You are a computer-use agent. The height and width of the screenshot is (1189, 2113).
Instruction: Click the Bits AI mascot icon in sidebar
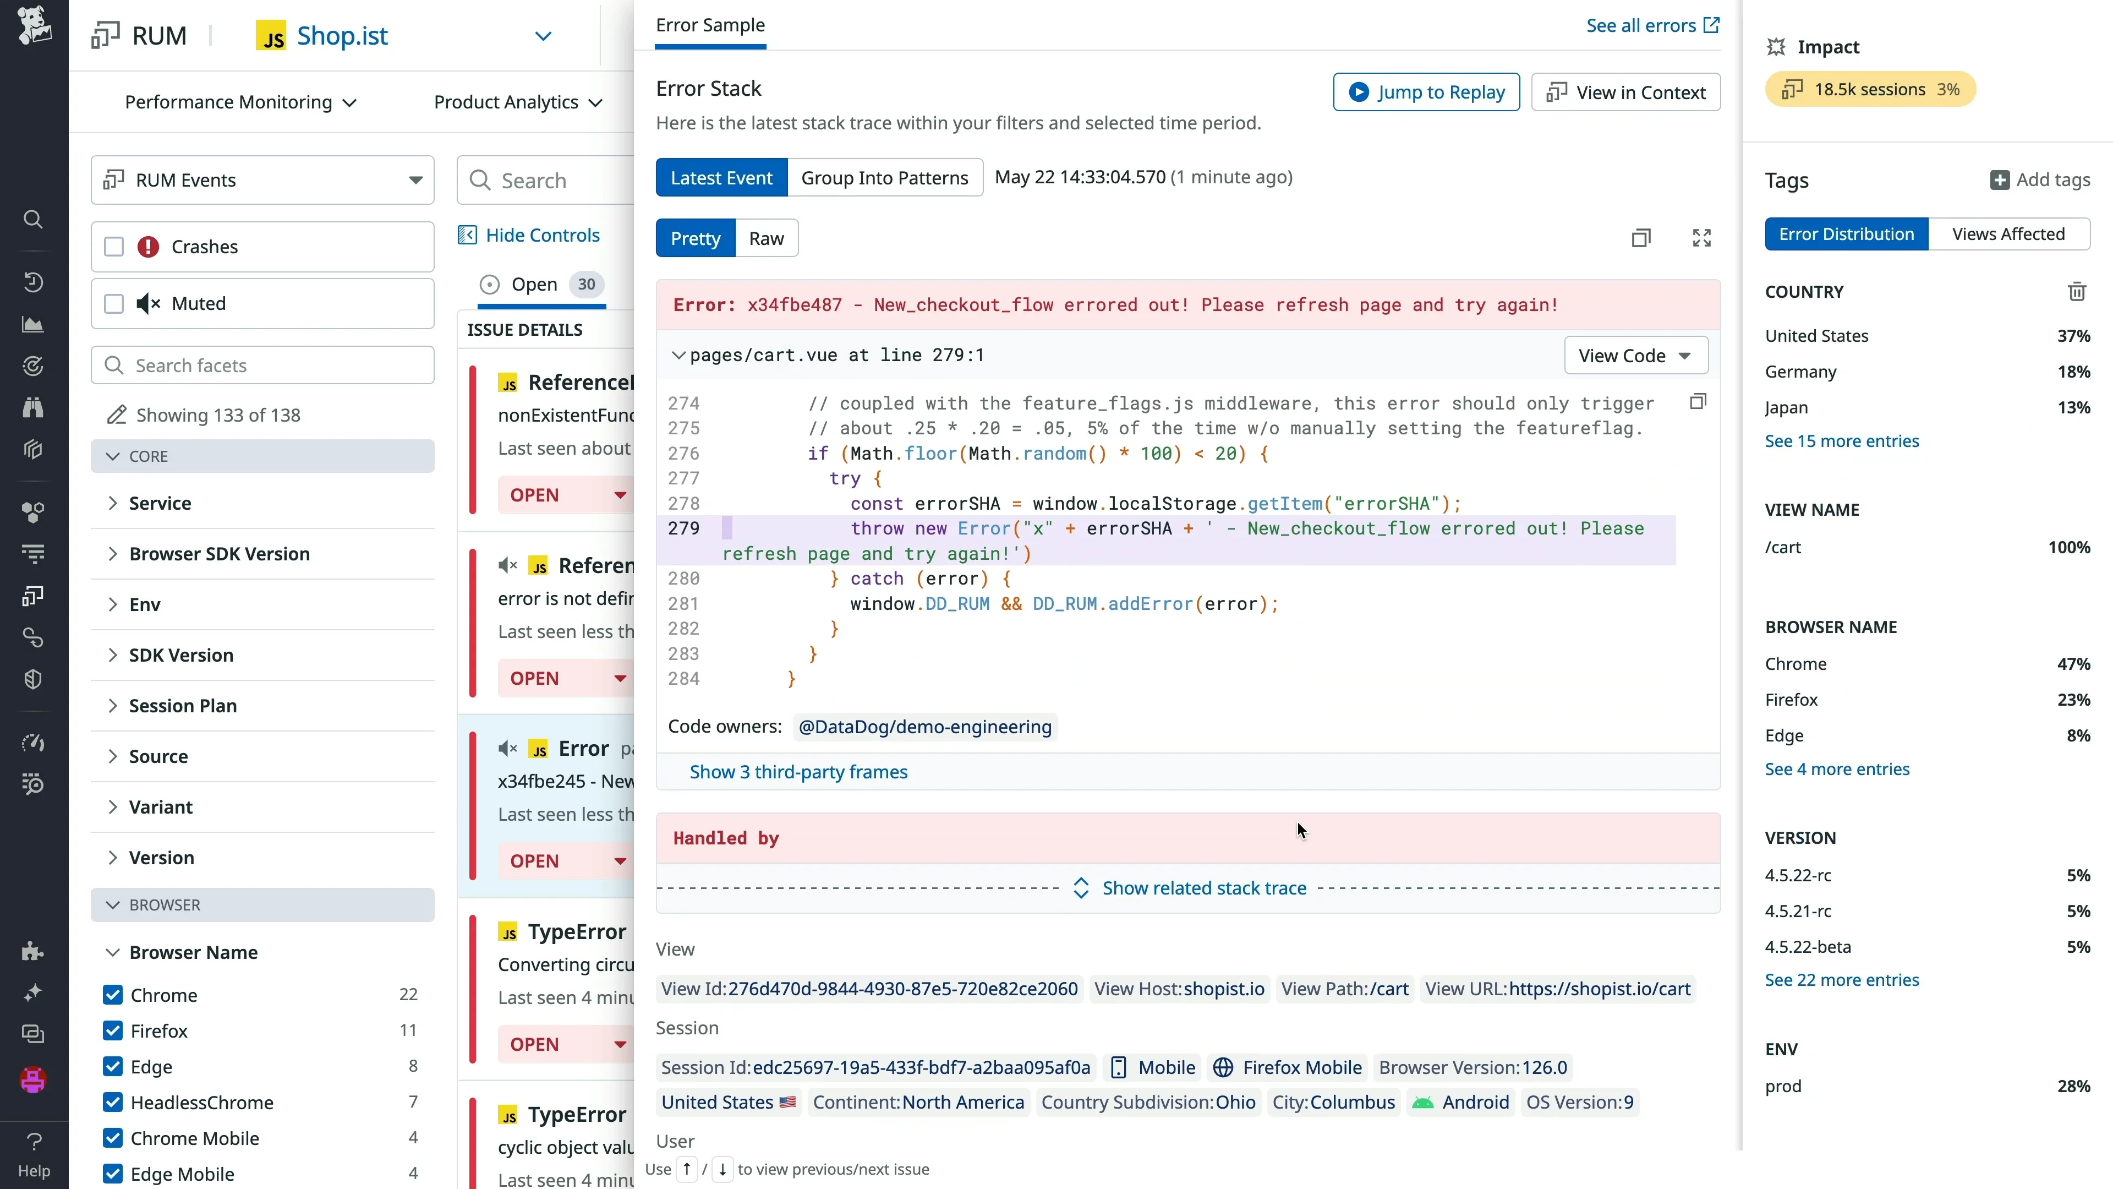[33, 1081]
